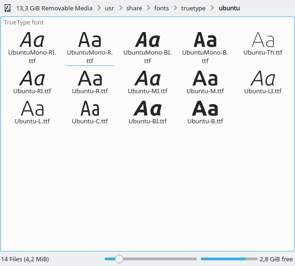Navigate to the fonts folder in breadcrumb

click(x=162, y=8)
